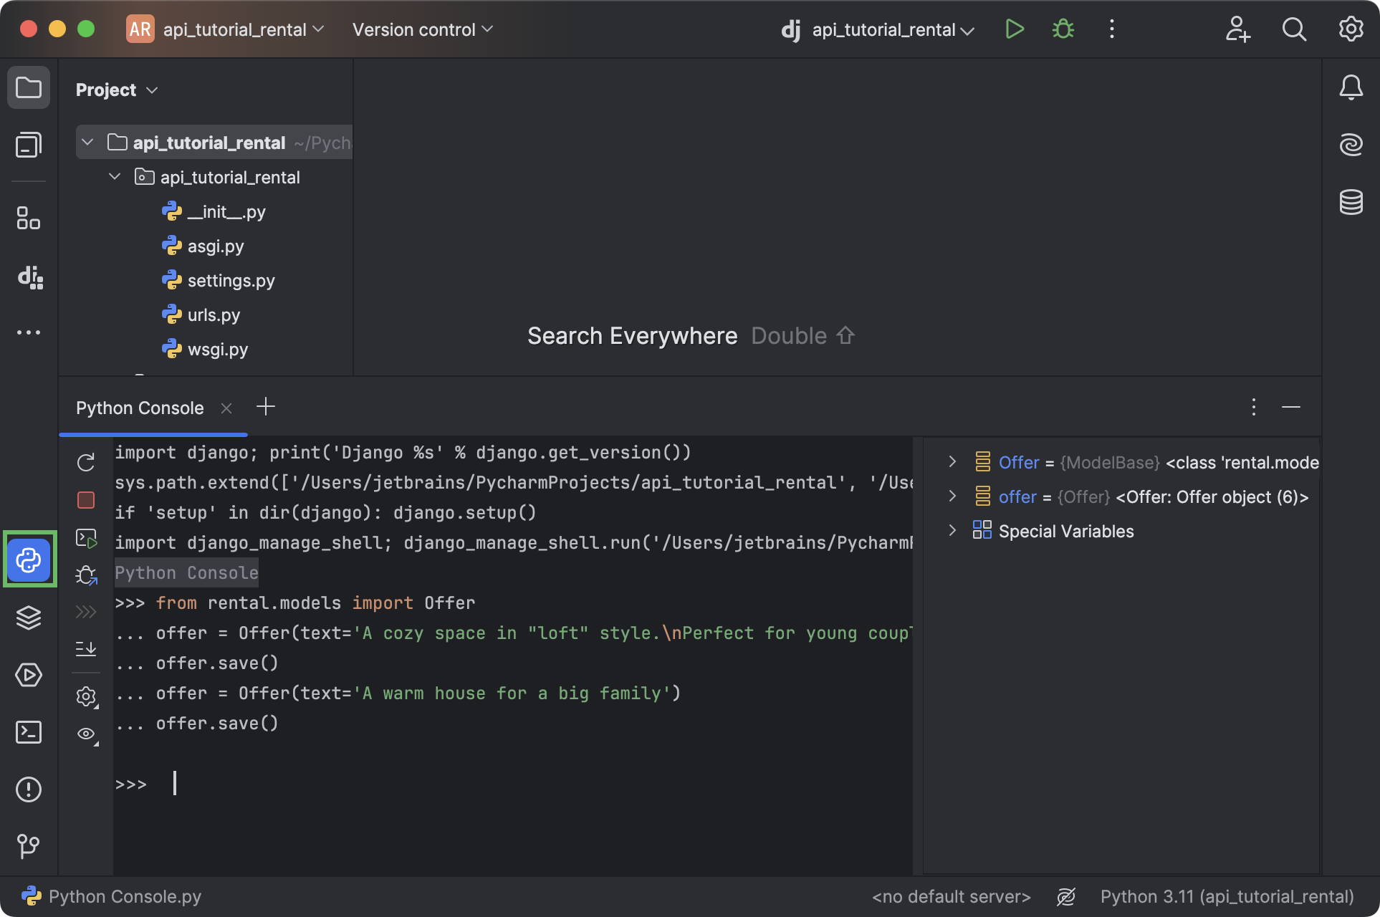Stop the running Python console process
Image resolution: width=1380 pixels, height=917 pixels.
85,500
